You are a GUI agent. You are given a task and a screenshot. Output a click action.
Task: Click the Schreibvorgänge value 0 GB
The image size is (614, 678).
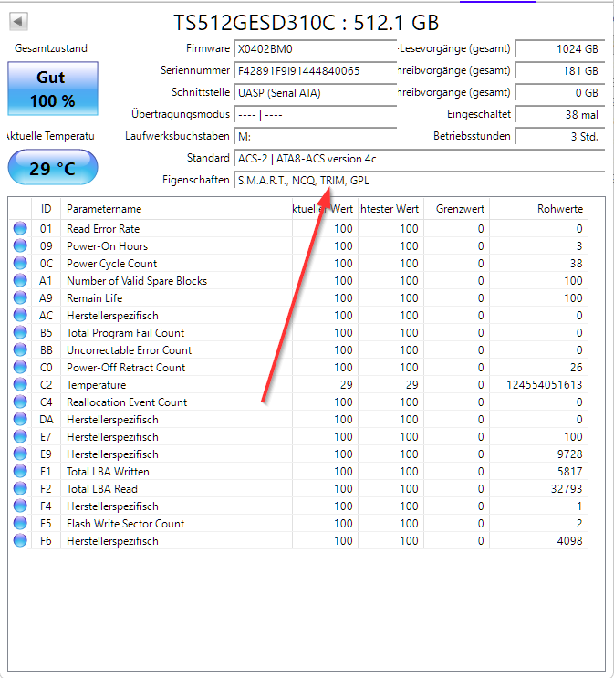pos(559,93)
